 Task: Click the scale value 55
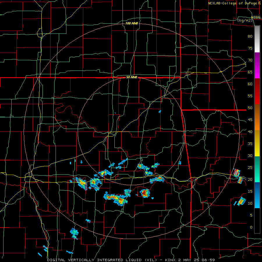[250, 96]
